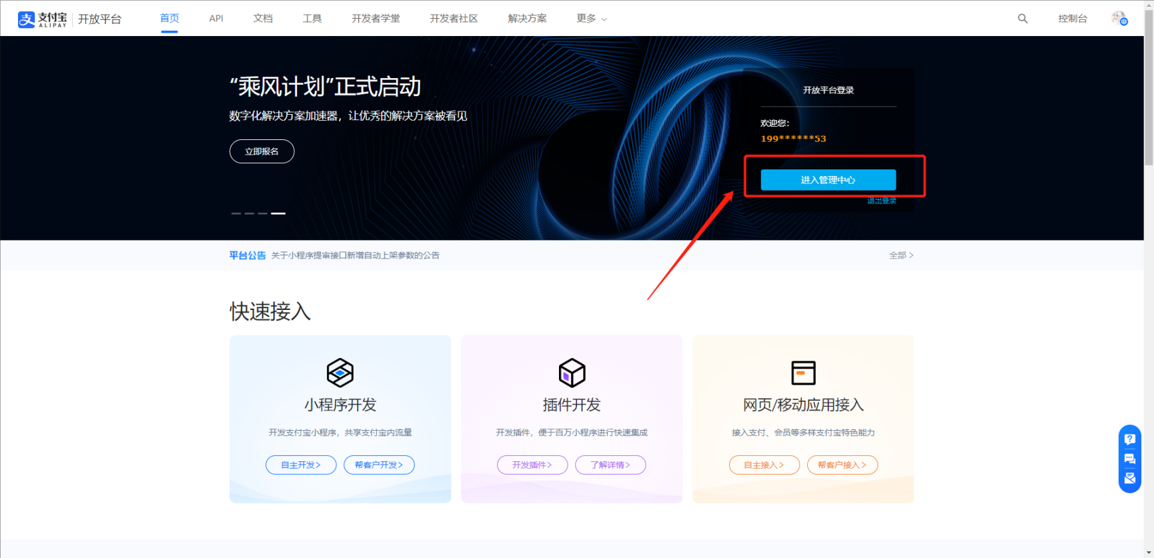The height and width of the screenshot is (558, 1154).
Task: Expand the 更多 dropdown menu
Action: point(592,19)
